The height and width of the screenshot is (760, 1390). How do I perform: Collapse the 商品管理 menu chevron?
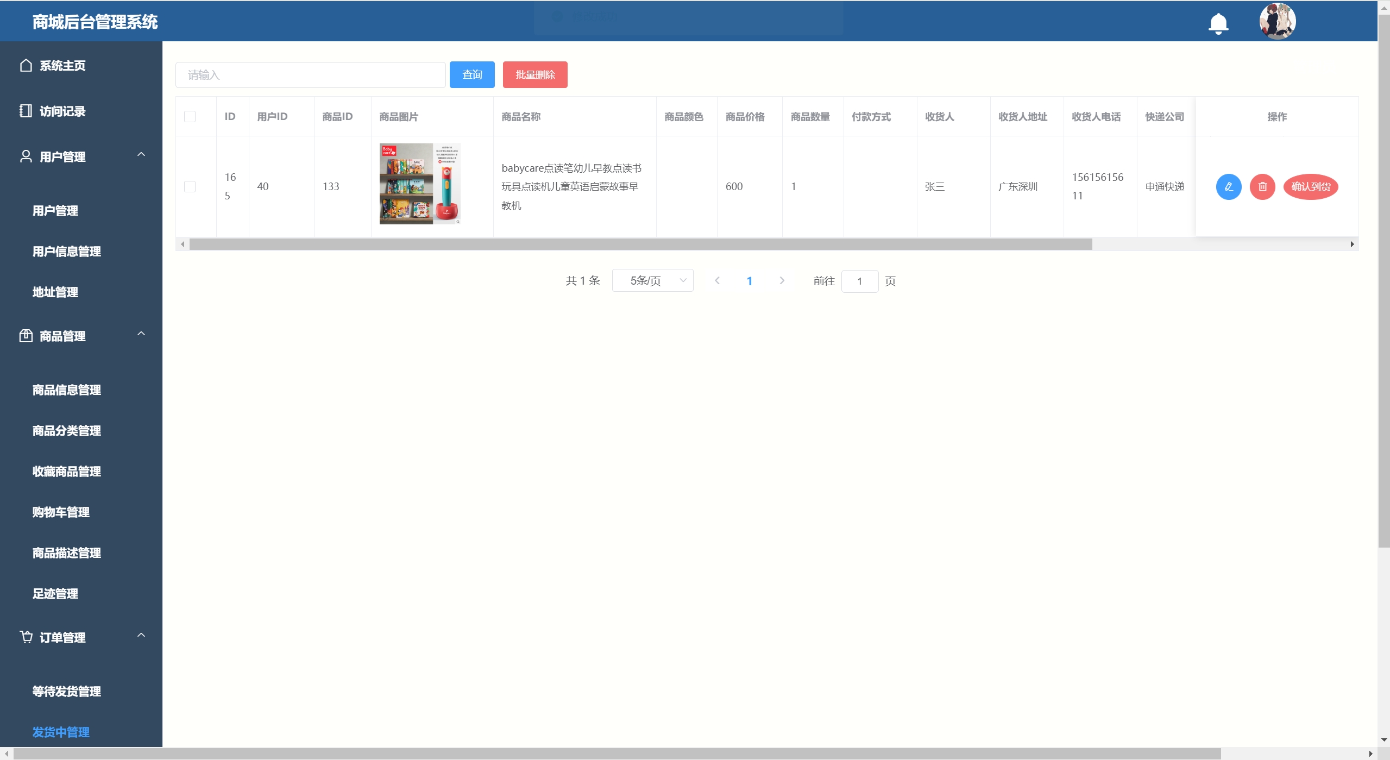pyautogui.click(x=141, y=334)
